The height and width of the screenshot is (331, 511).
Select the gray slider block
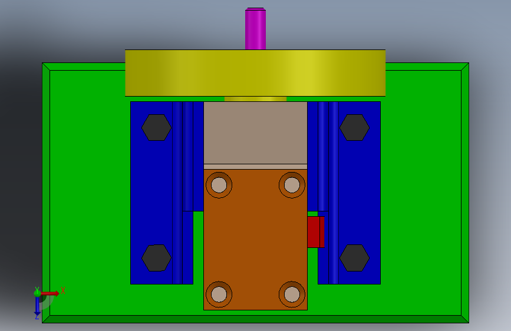255,133
